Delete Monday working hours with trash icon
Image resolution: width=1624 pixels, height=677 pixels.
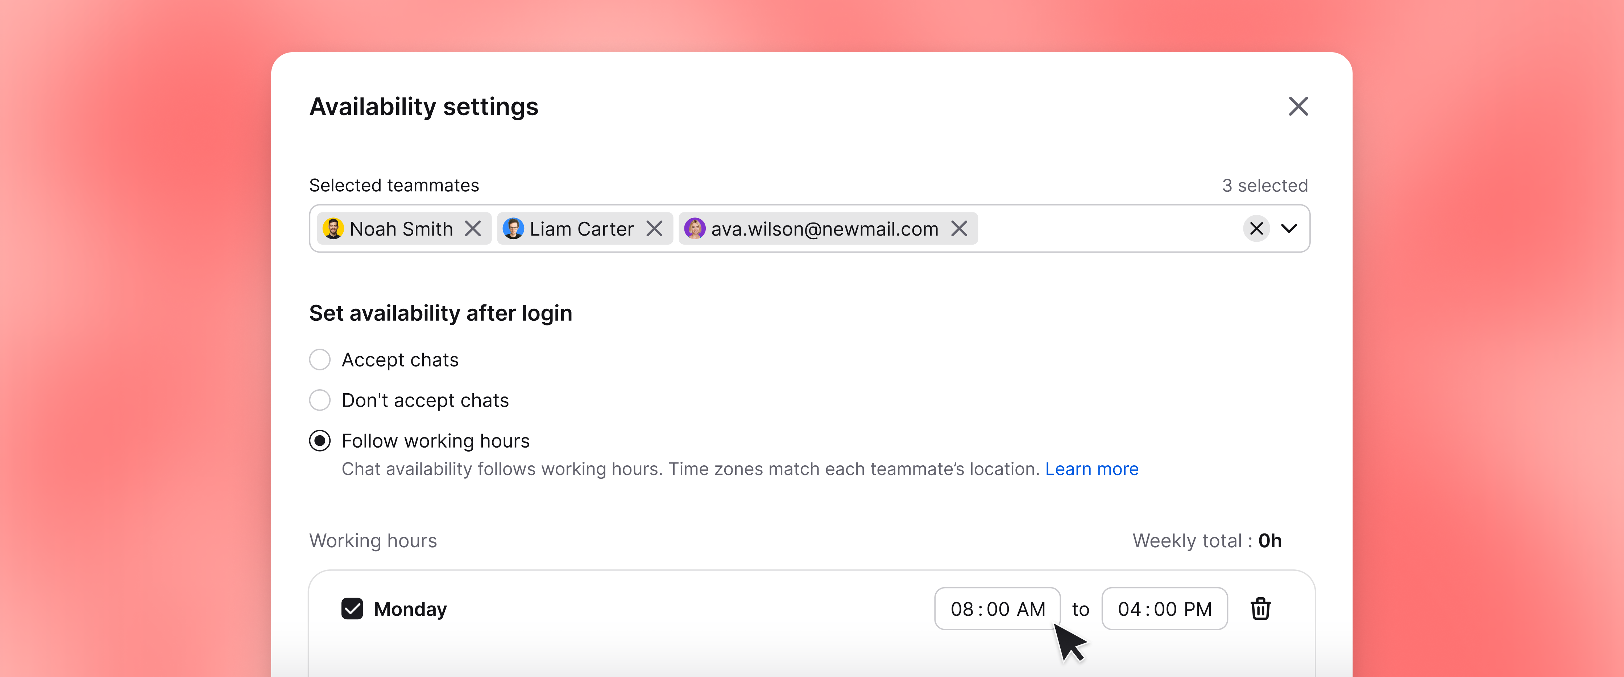[1260, 609]
